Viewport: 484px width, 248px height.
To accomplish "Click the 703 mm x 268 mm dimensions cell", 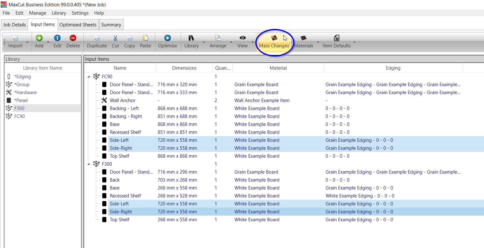I will (x=177, y=180).
